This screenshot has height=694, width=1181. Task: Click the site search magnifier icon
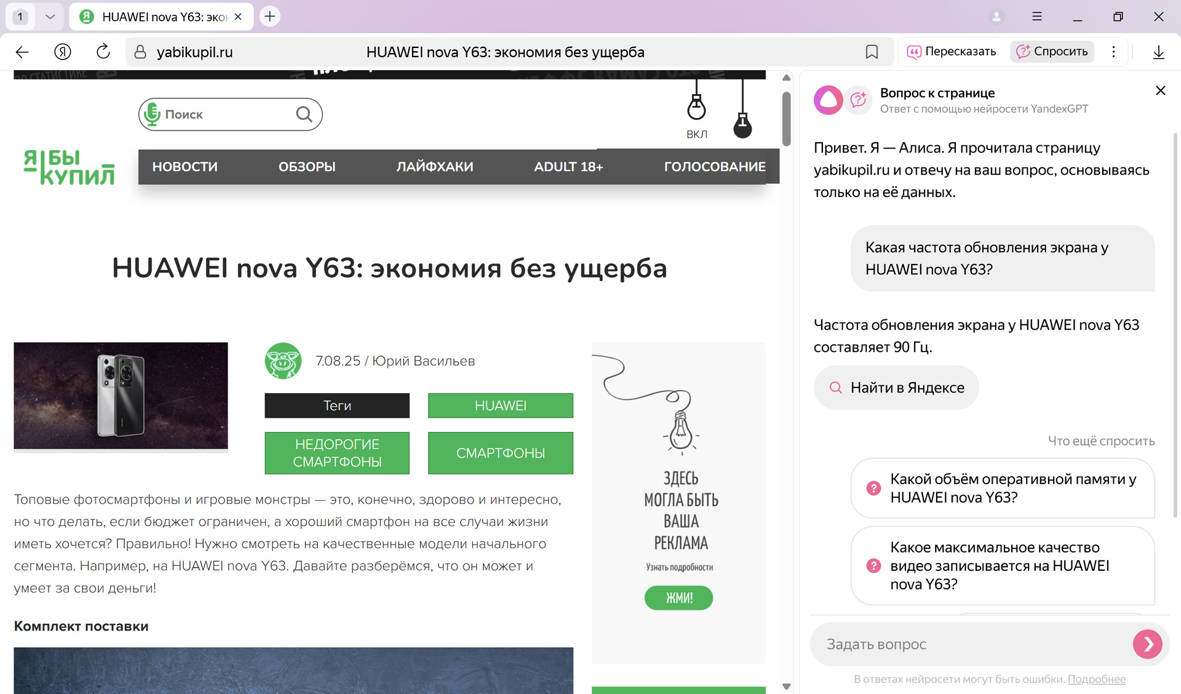tap(304, 114)
